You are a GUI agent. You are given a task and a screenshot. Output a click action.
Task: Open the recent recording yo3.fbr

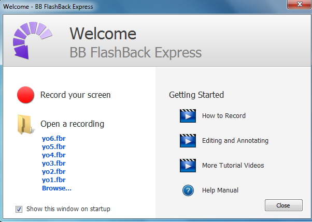(x=54, y=163)
